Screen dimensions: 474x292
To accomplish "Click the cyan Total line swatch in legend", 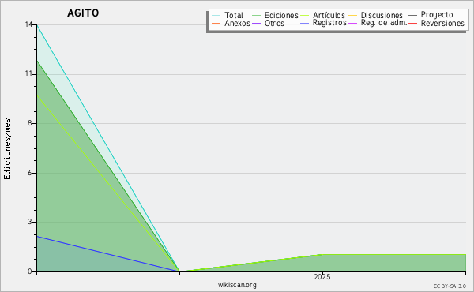I will (x=216, y=16).
